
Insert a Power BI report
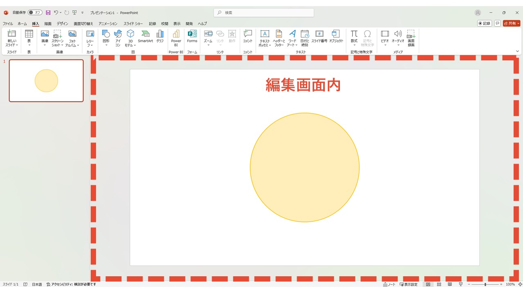point(176,38)
